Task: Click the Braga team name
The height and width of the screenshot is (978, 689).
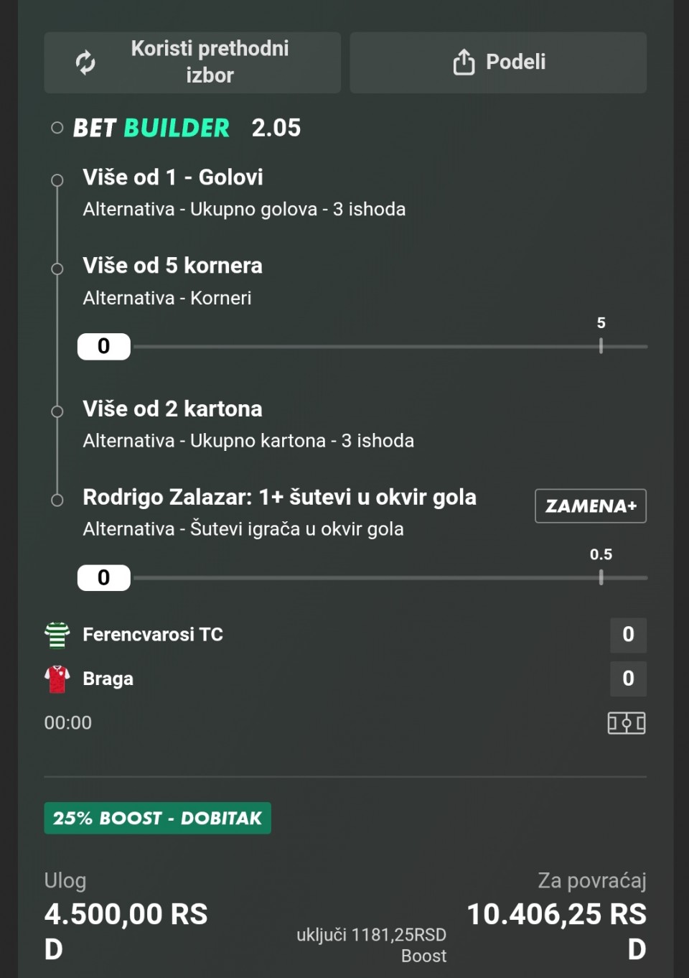Action: click(108, 679)
